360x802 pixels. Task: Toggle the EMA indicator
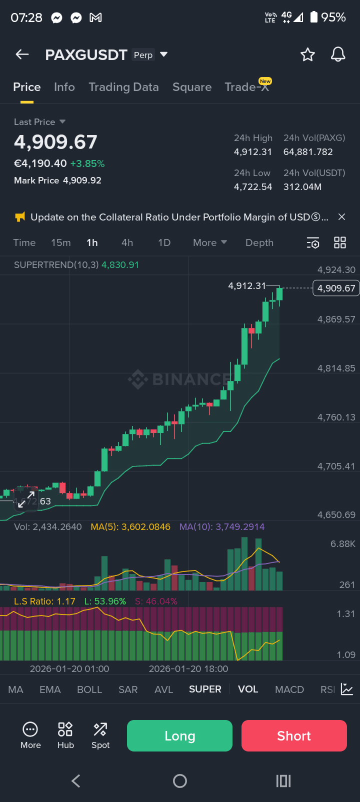pyautogui.click(x=50, y=689)
